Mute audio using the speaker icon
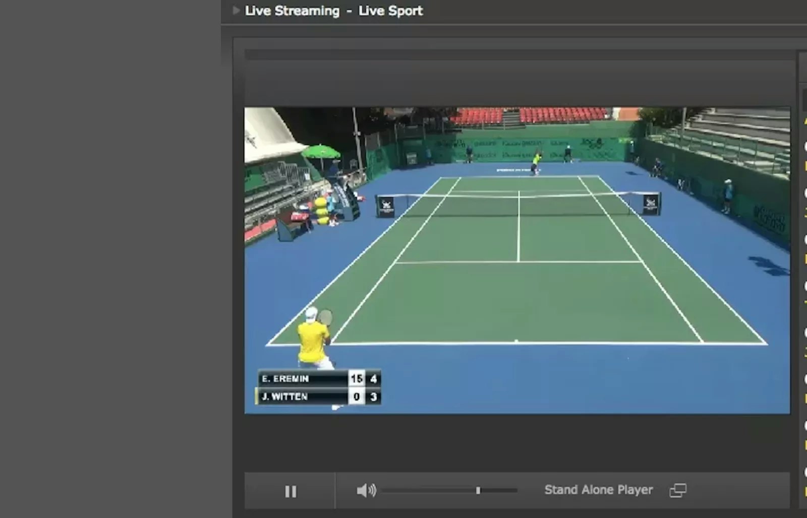This screenshot has width=807, height=518. 366,490
